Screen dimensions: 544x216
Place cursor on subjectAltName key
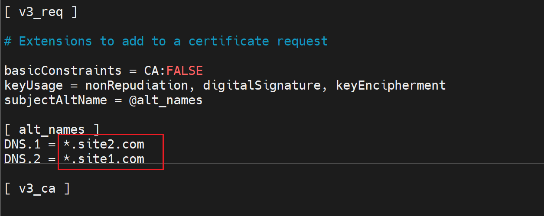[55, 100]
